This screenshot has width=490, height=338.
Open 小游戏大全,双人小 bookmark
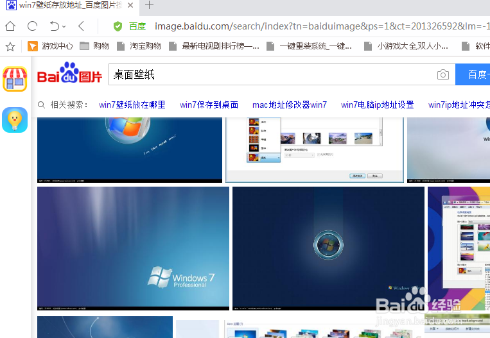[x=407, y=46]
